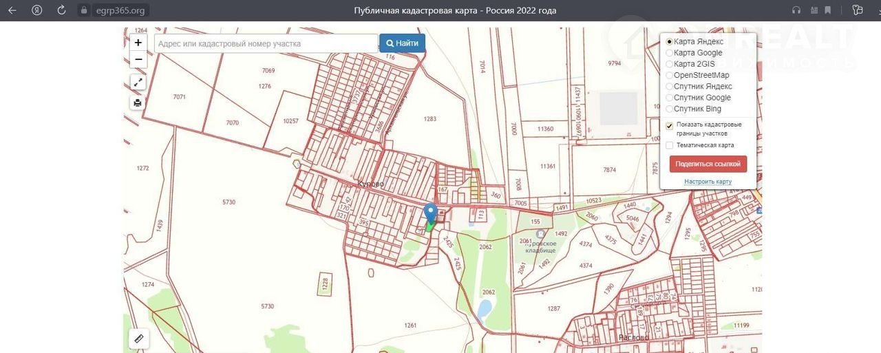
Task: Open the Настроить карту link
Action: pyautogui.click(x=708, y=182)
